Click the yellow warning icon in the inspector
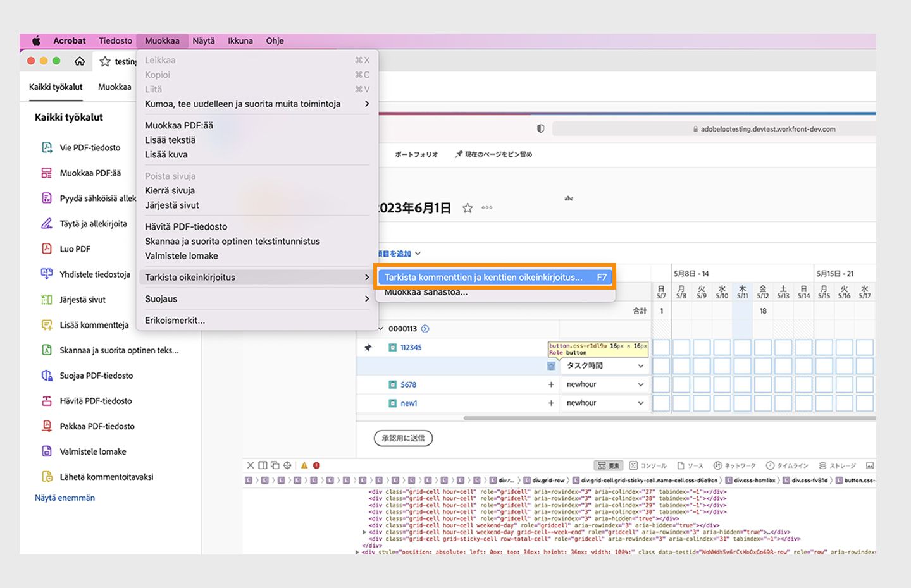This screenshot has height=588, width=911. 304,465
